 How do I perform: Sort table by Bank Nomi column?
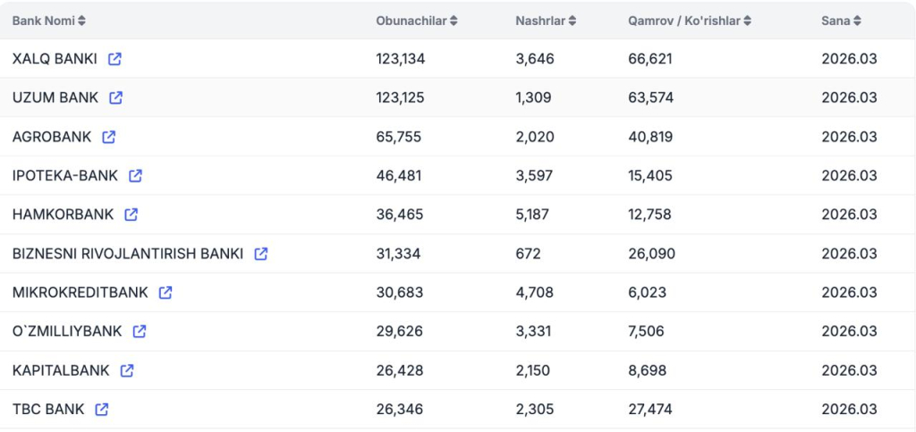pyautogui.click(x=49, y=21)
